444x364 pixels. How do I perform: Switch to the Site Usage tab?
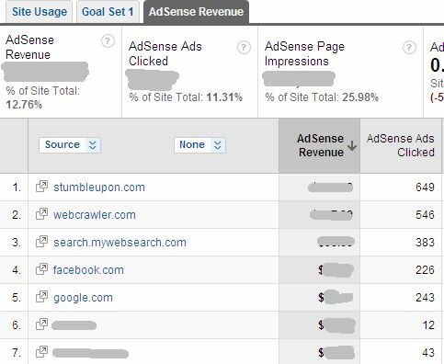coord(40,12)
